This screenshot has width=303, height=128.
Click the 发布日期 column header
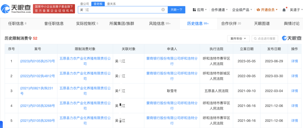coord(274,49)
